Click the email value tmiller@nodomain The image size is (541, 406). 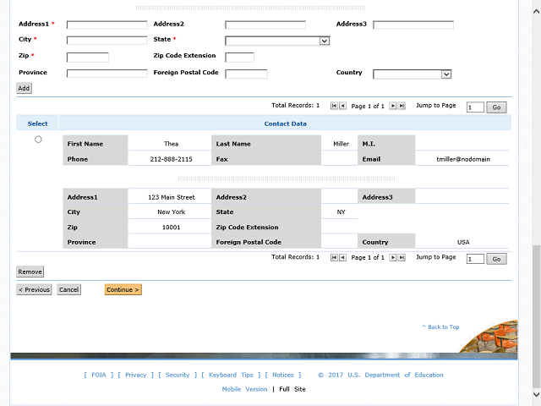coord(463,159)
